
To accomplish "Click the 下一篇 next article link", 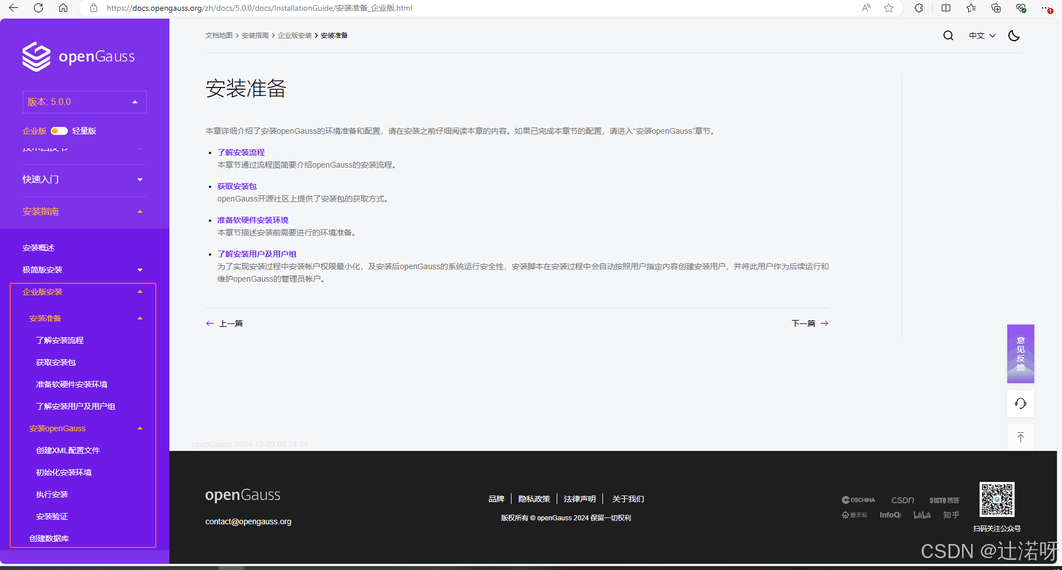I will click(803, 323).
